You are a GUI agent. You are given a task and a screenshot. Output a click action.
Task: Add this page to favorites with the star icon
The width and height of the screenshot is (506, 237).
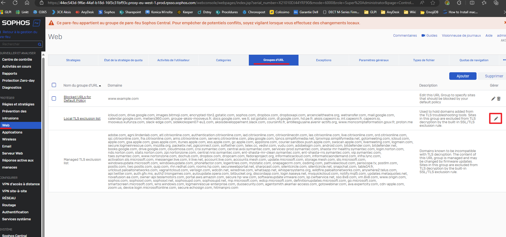(433, 3)
